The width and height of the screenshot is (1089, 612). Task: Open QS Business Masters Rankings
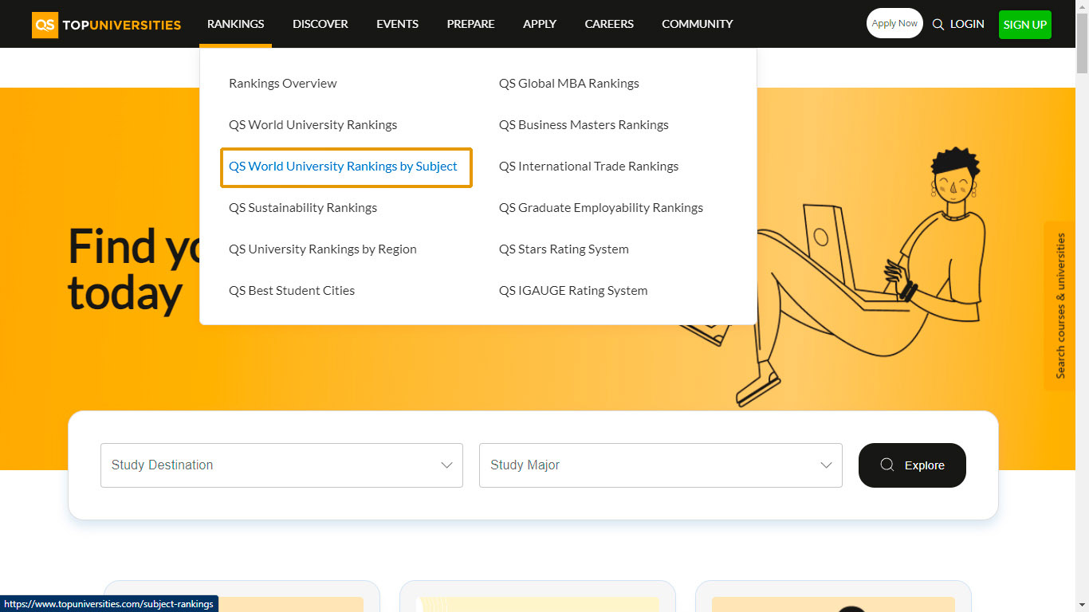(584, 125)
